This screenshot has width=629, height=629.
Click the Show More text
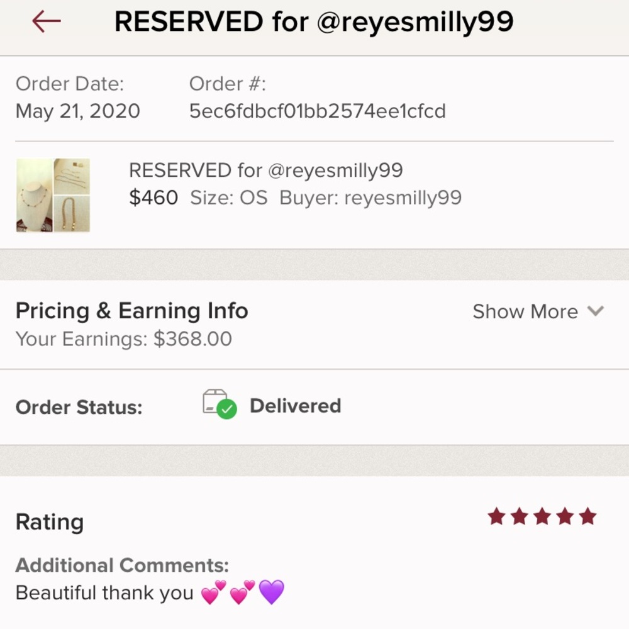click(x=525, y=312)
